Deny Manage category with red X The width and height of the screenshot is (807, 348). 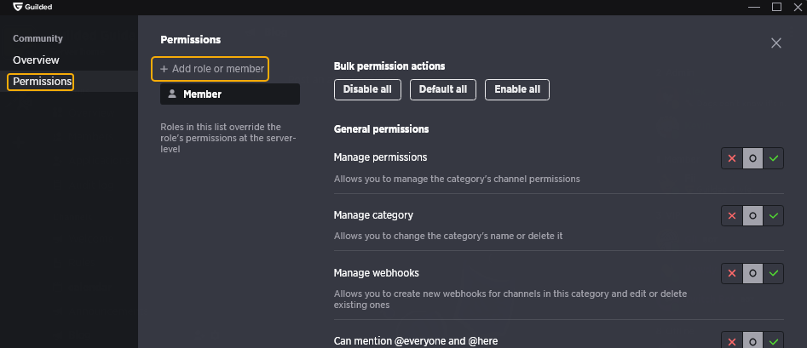click(732, 216)
